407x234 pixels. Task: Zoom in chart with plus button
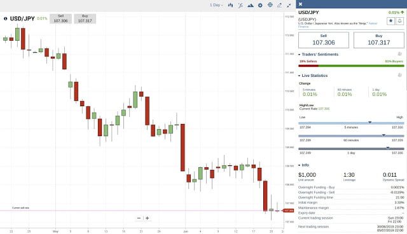(147, 218)
